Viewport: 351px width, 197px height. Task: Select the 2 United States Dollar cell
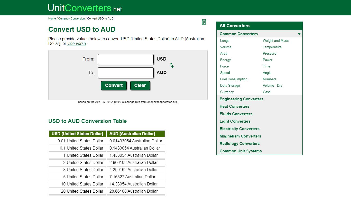click(77, 163)
